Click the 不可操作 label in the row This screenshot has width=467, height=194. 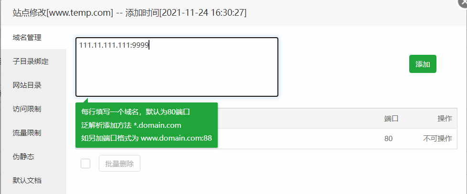click(437, 138)
